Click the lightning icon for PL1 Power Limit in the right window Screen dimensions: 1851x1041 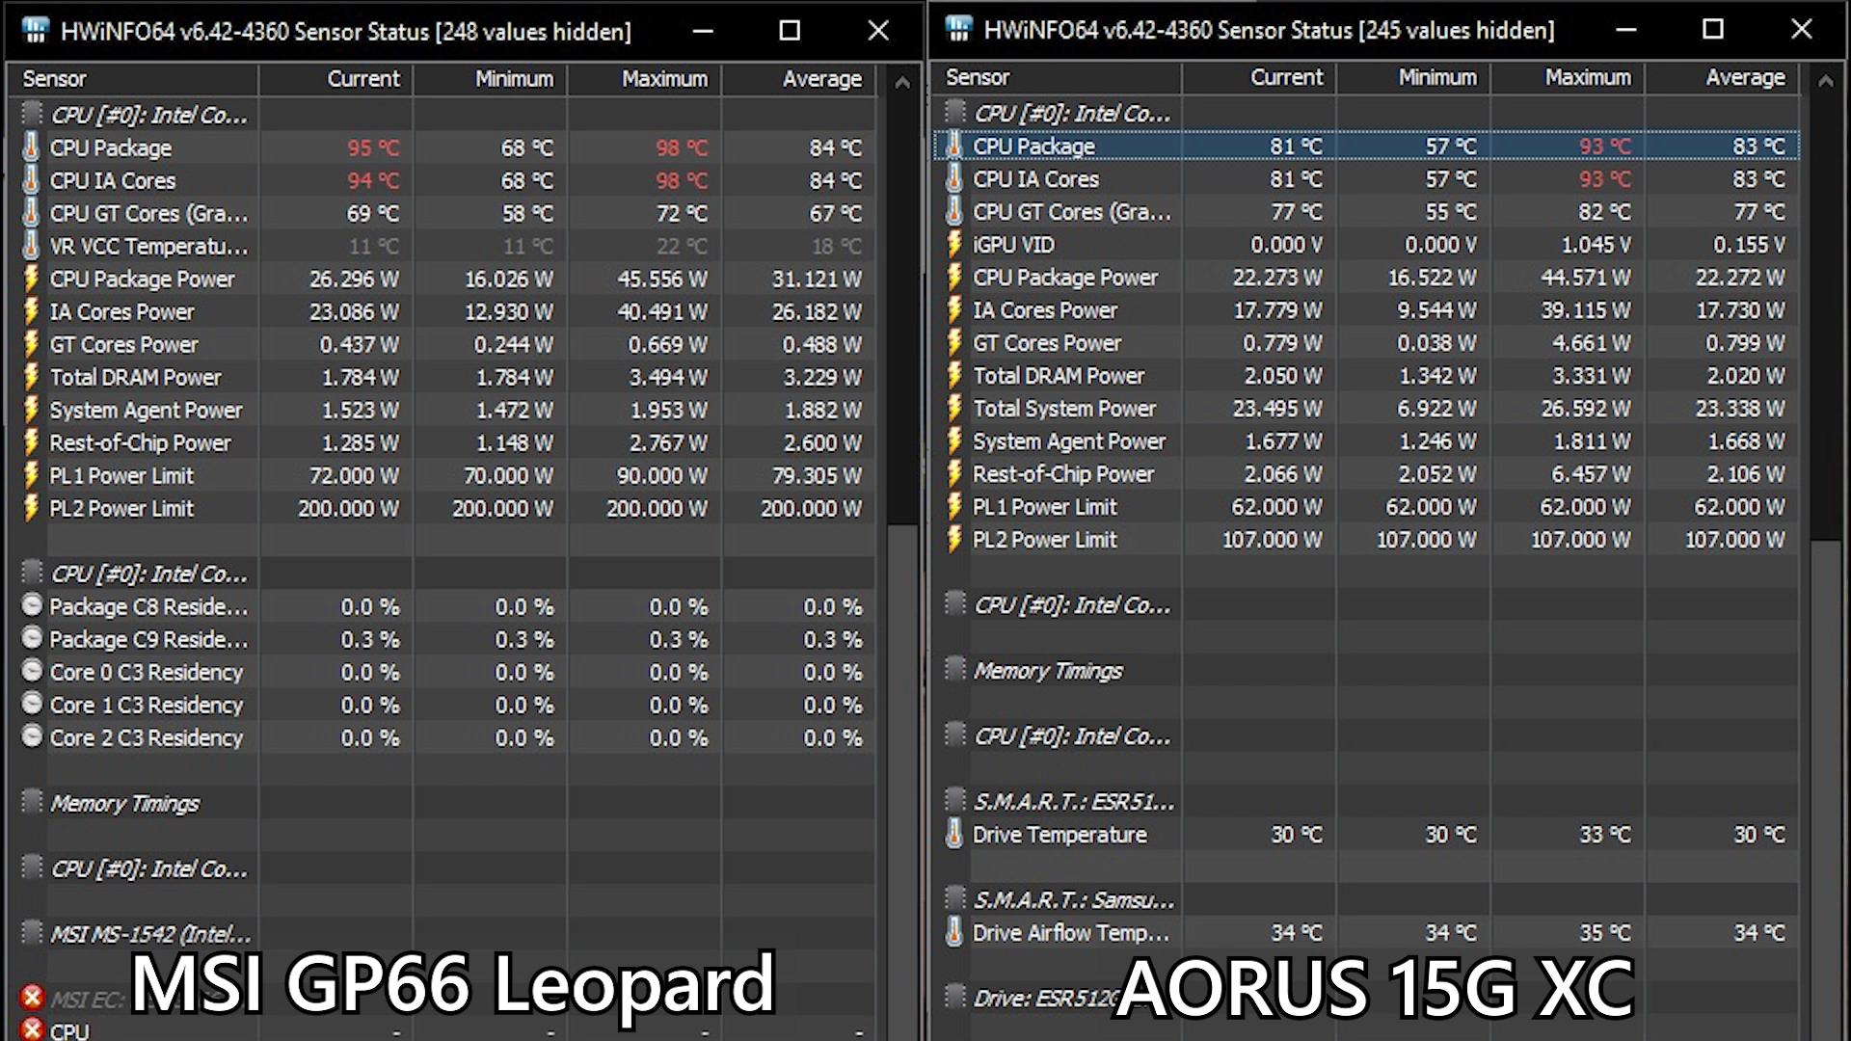(954, 506)
